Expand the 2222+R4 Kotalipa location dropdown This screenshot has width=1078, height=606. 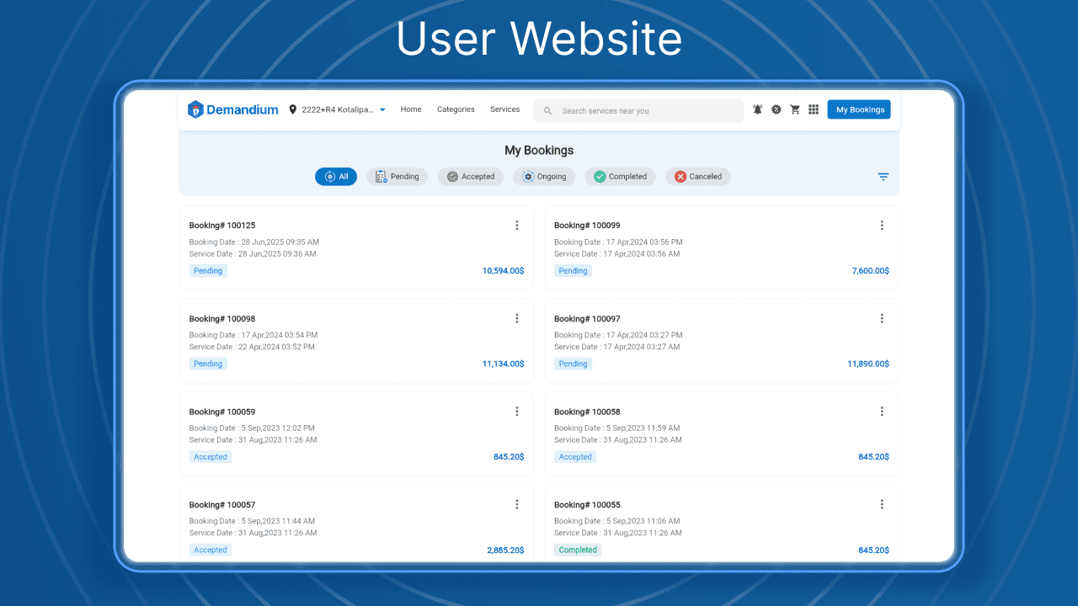click(x=382, y=109)
